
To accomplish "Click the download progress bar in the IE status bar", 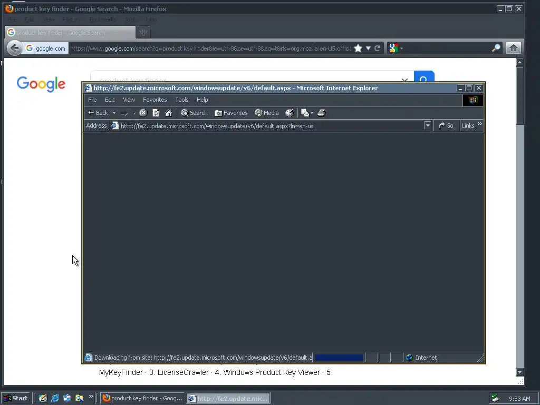I will (339, 358).
